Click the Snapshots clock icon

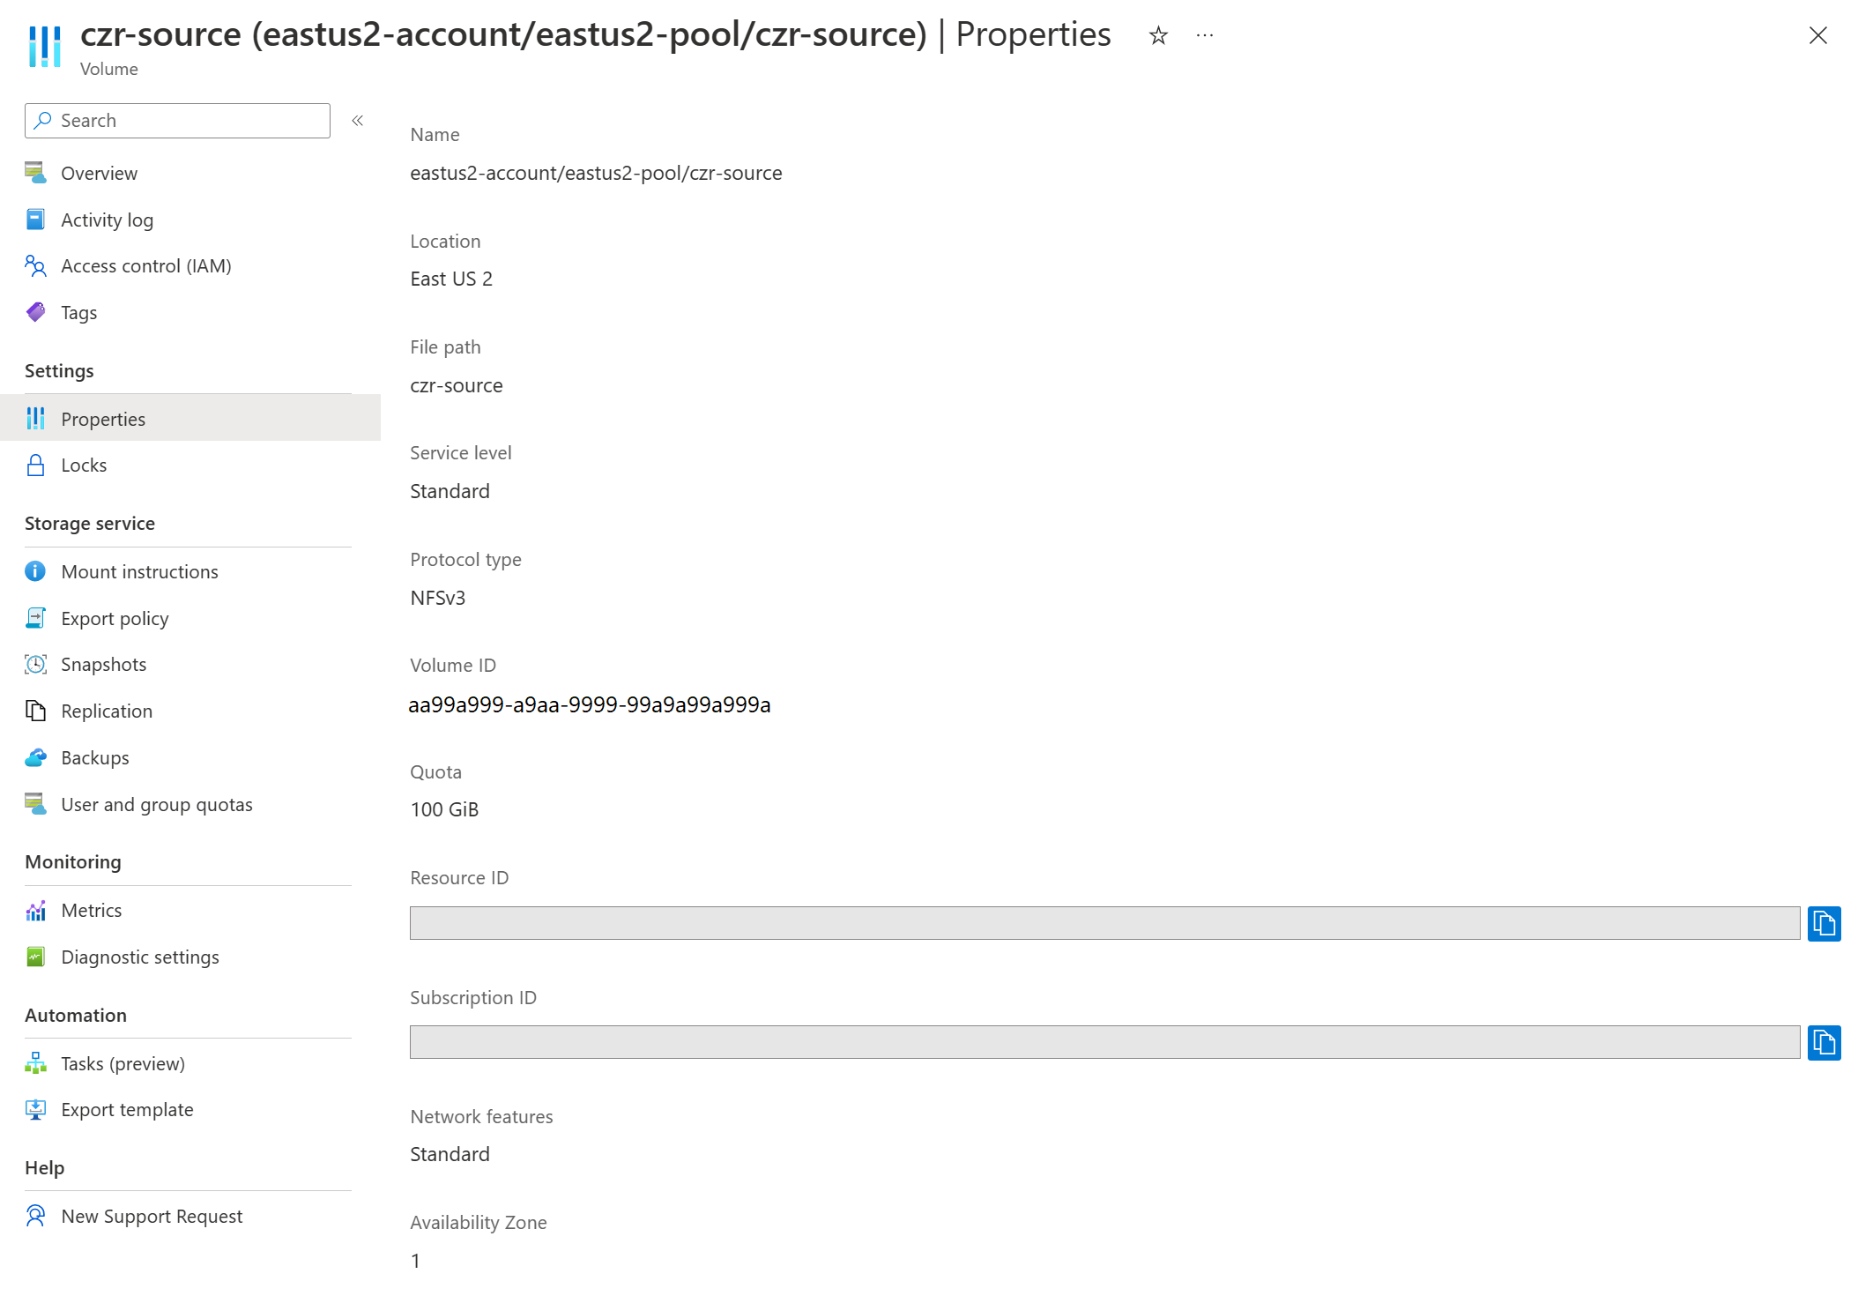35,665
